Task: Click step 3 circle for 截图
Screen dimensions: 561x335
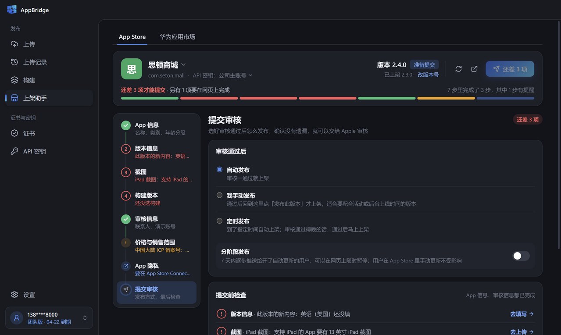Action: point(126,172)
